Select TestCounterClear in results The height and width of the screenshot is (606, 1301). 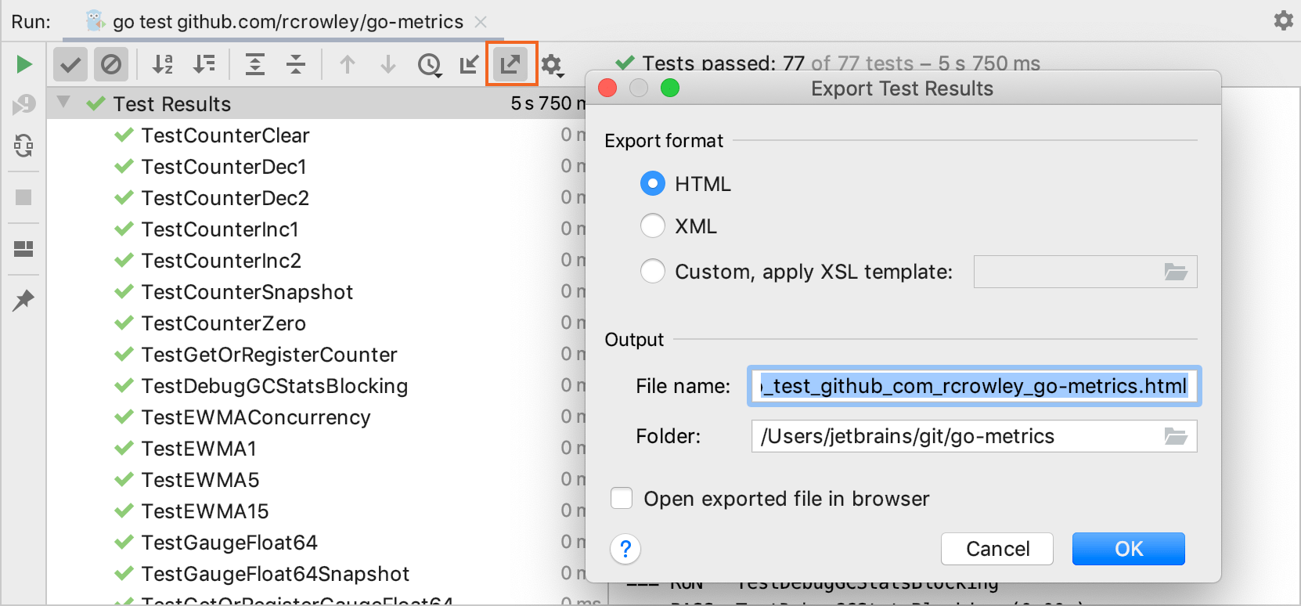tap(225, 135)
